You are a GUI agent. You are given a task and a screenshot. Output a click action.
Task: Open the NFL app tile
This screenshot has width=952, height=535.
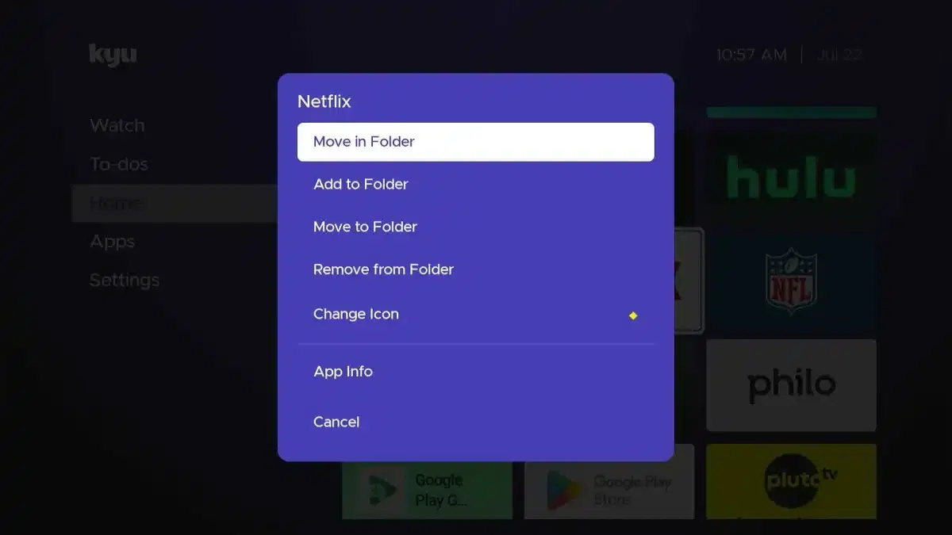[x=791, y=282]
